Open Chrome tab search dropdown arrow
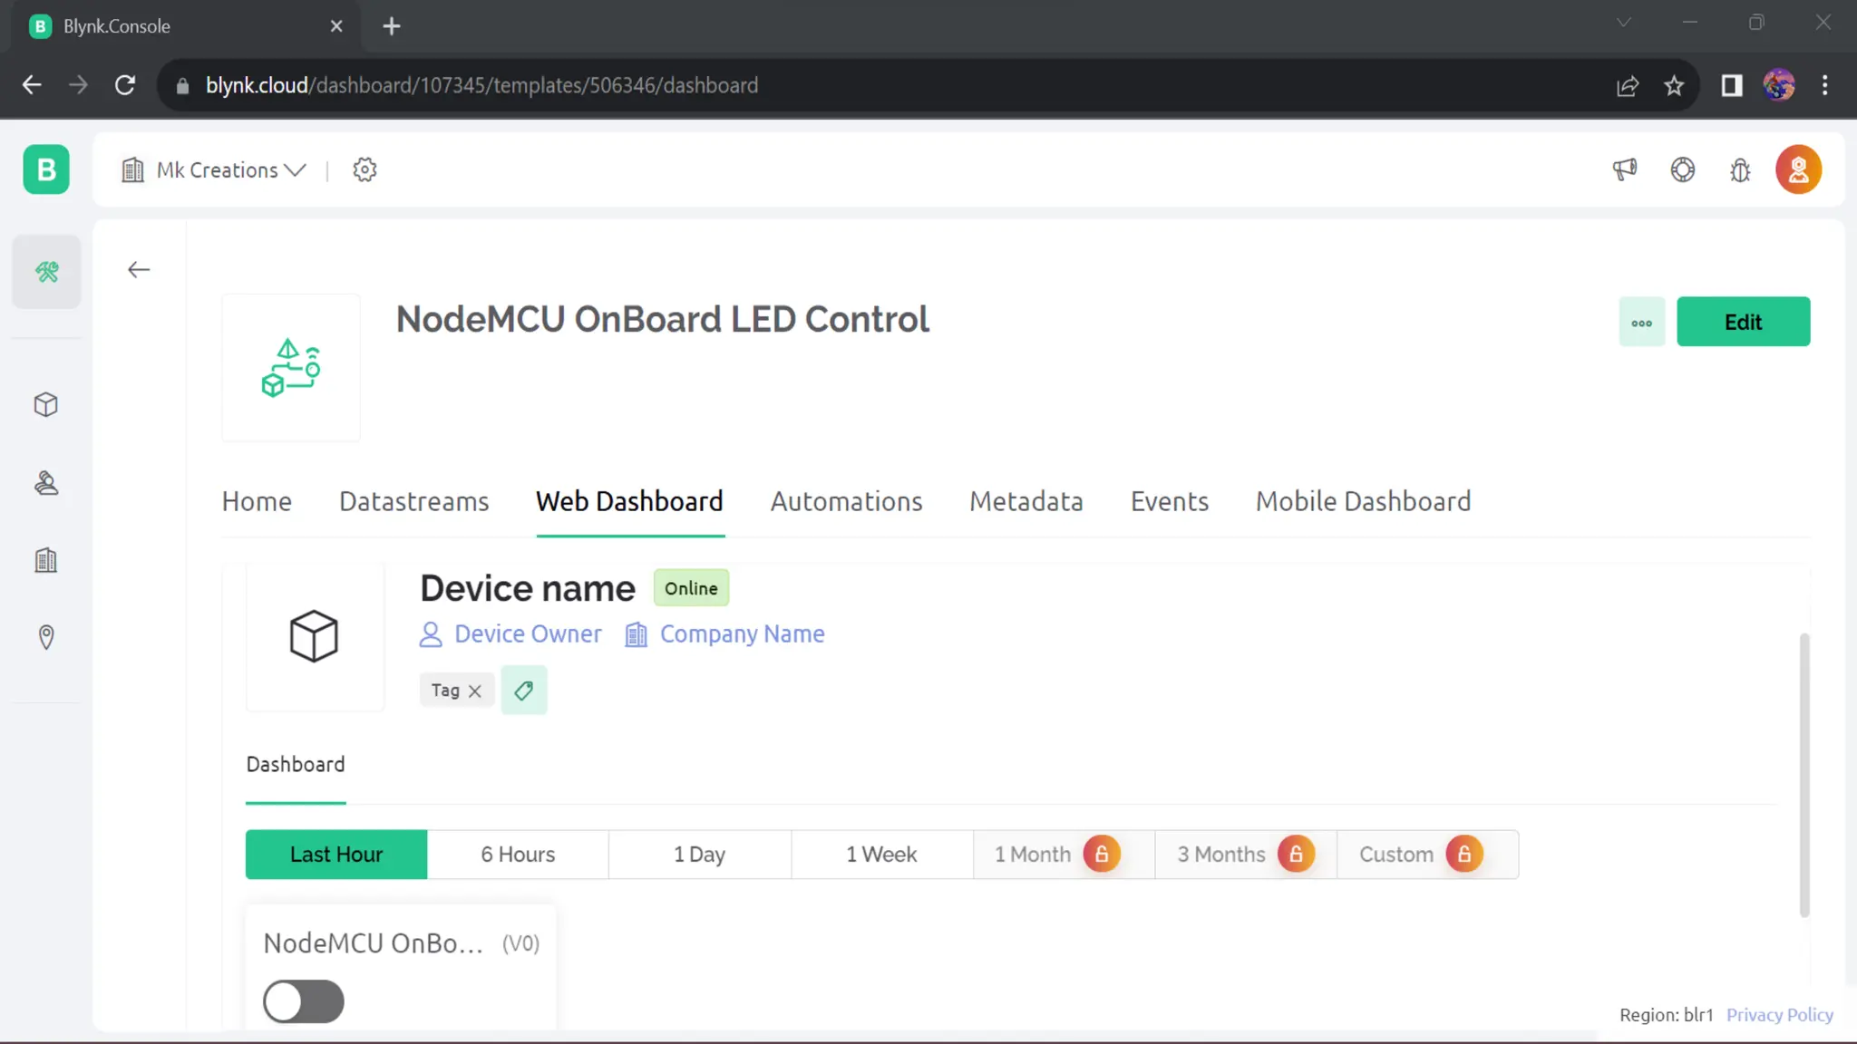This screenshot has height=1044, width=1857. click(1623, 24)
